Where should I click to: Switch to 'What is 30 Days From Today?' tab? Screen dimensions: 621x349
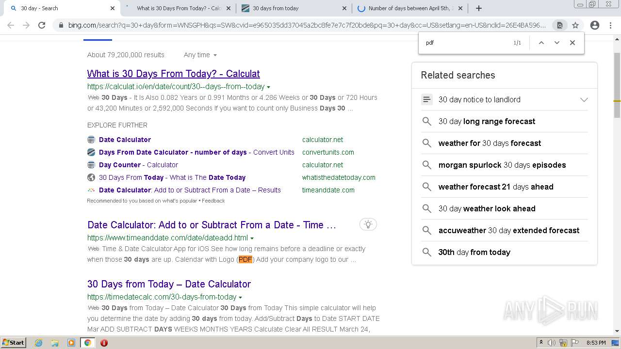click(x=179, y=8)
